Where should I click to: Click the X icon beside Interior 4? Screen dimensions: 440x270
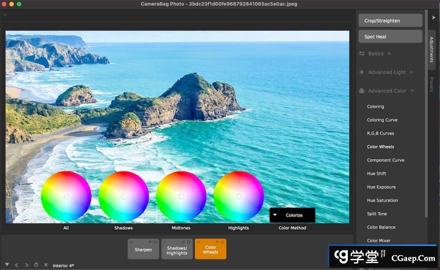point(45,265)
